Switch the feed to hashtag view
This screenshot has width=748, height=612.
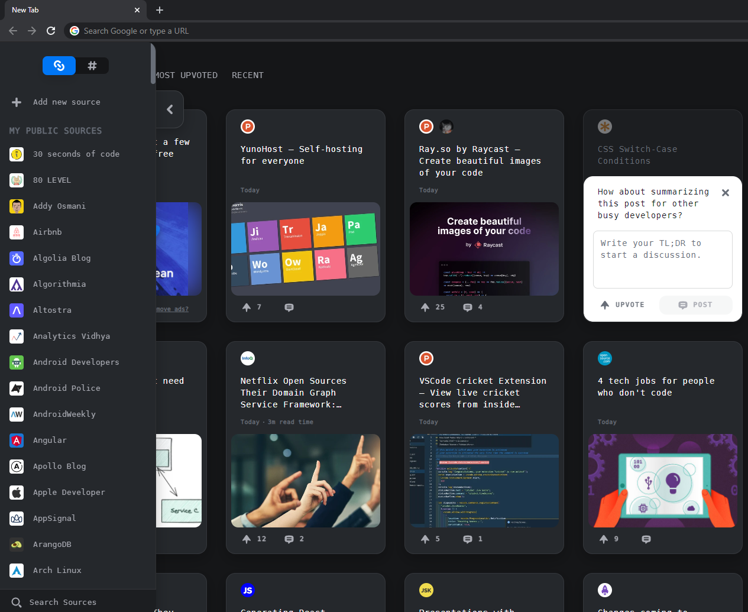point(92,66)
